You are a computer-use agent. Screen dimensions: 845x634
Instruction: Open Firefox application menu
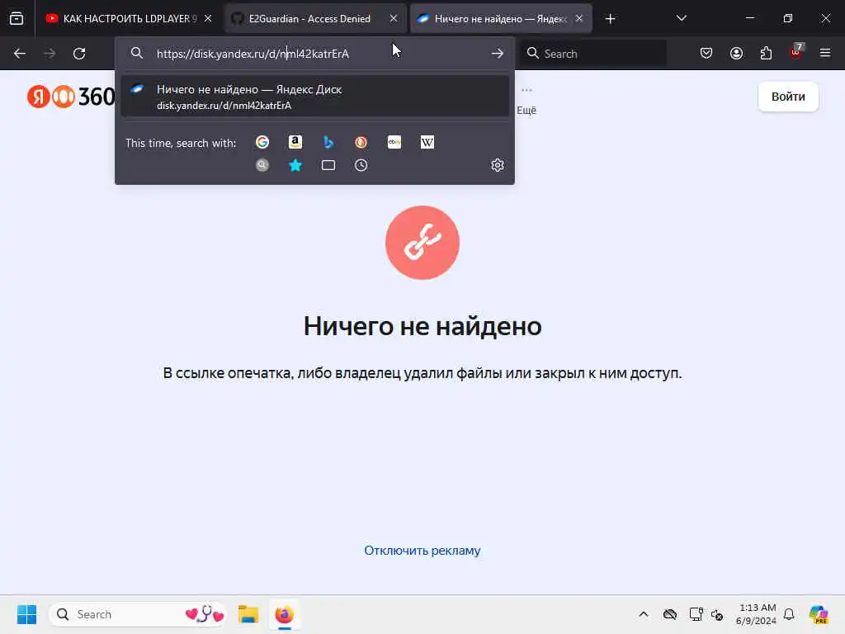(x=825, y=54)
